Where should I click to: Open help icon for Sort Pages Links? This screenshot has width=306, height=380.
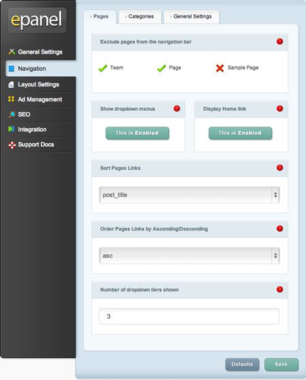pyautogui.click(x=279, y=168)
